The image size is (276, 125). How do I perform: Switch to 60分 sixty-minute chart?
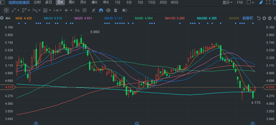pos(175,2)
